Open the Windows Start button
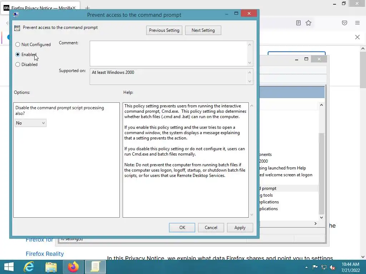 coord(9,267)
